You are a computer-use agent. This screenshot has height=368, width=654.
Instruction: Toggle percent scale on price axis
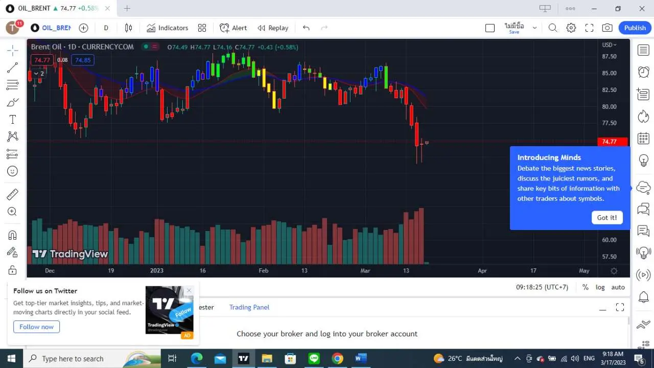(585, 287)
